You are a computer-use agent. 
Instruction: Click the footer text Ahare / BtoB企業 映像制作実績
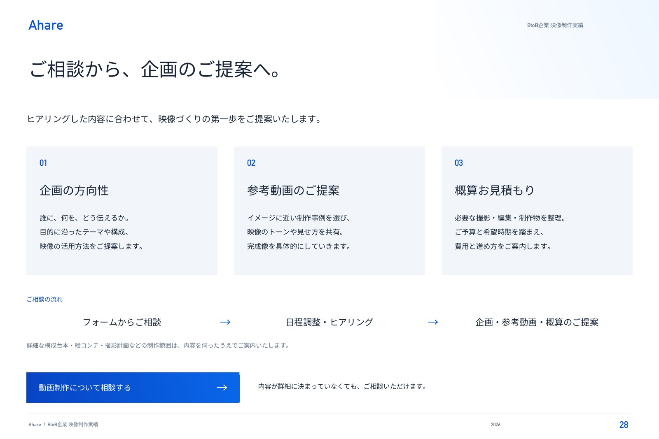pos(63,425)
